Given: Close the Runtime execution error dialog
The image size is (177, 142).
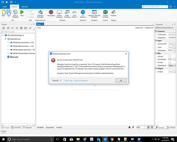Looking at the screenshot, I should (x=126, y=54).
